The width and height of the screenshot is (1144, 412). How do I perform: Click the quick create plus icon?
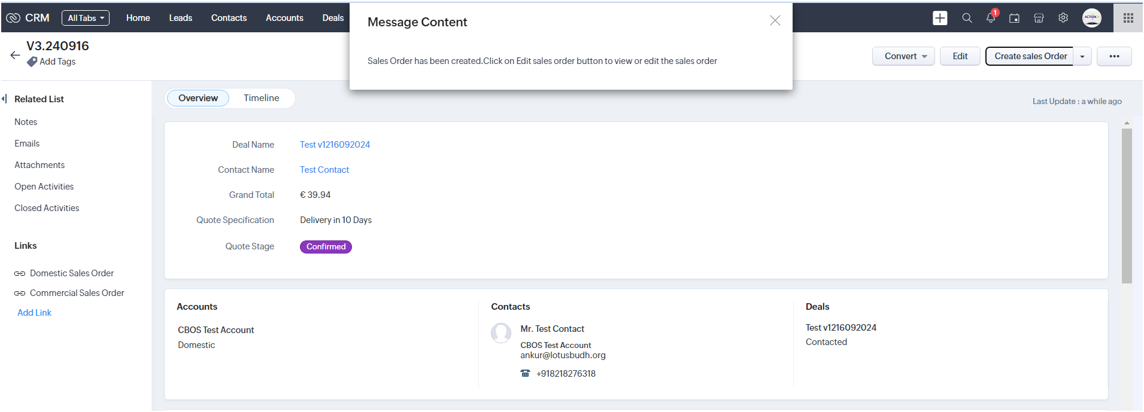pyautogui.click(x=940, y=18)
